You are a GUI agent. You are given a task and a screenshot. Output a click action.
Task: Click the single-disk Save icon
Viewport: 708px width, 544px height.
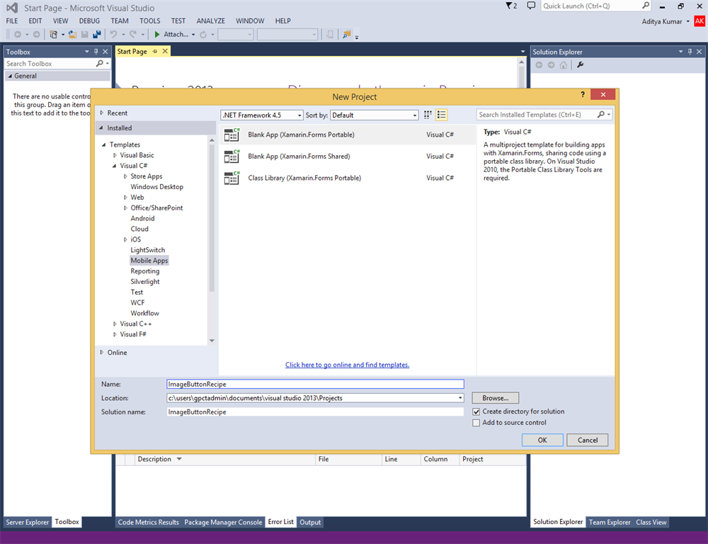pyautogui.click(x=84, y=34)
